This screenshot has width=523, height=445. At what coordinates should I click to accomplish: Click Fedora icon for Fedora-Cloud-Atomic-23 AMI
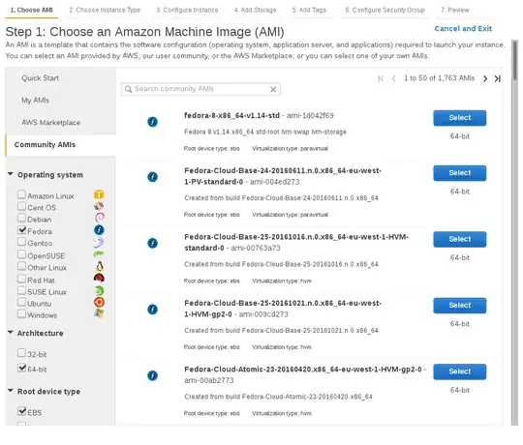(x=152, y=375)
